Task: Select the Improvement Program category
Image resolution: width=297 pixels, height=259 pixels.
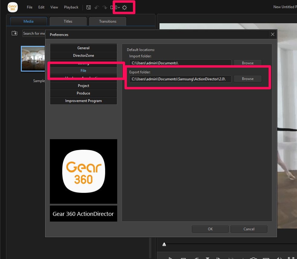Action: 83,101
